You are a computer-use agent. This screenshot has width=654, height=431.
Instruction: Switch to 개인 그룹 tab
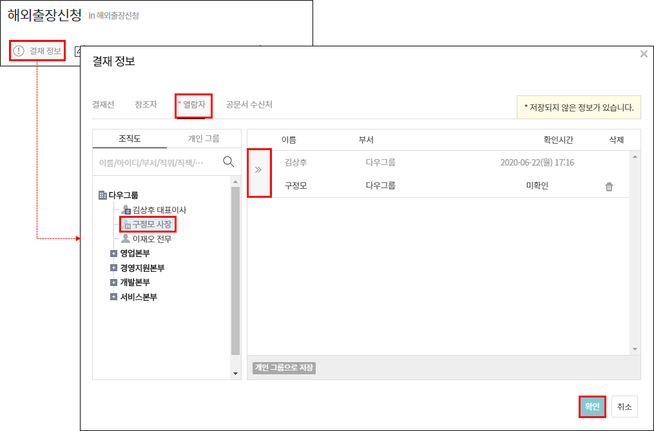[x=203, y=139]
